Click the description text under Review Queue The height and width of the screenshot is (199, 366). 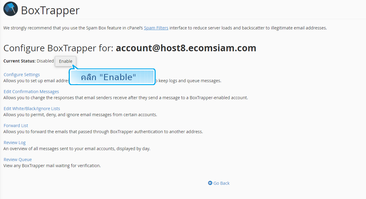tap(52, 166)
